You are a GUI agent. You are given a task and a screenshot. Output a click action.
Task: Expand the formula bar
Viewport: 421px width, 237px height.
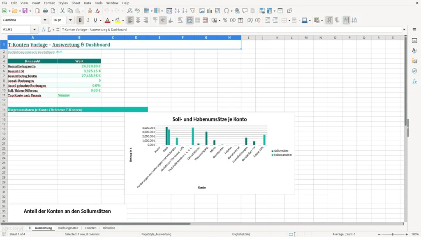404,30
